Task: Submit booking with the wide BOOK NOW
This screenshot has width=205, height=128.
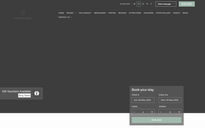Action: [156, 120]
